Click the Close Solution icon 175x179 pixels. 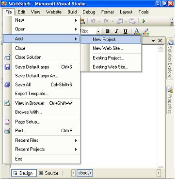coord(7,57)
